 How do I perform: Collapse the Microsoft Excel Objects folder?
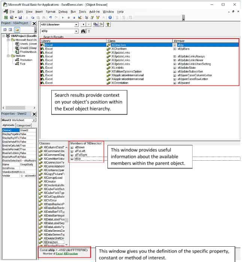[x=8, y=40]
